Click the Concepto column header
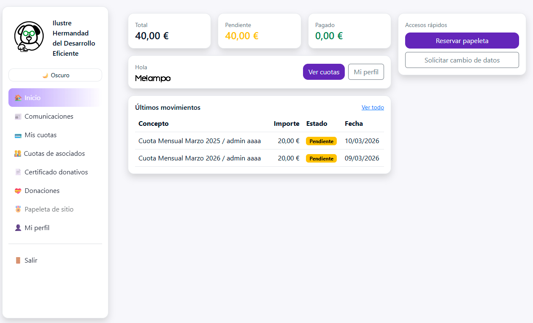533x323 pixels. coord(154,123)
